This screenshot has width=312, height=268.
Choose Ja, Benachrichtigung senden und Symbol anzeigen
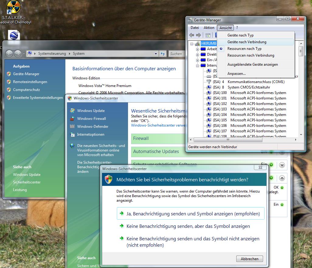[x=190, y=214]
